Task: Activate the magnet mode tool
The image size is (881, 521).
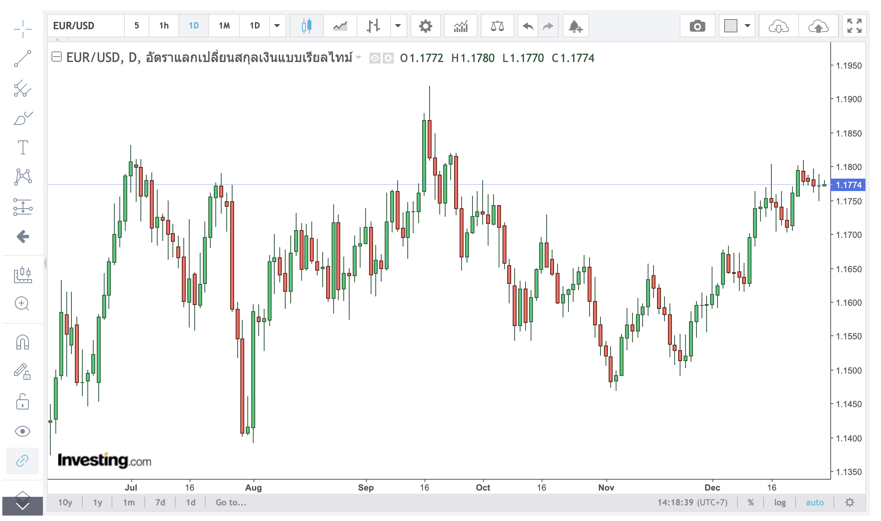Action: pyautogui.click(x=23, y=342)
